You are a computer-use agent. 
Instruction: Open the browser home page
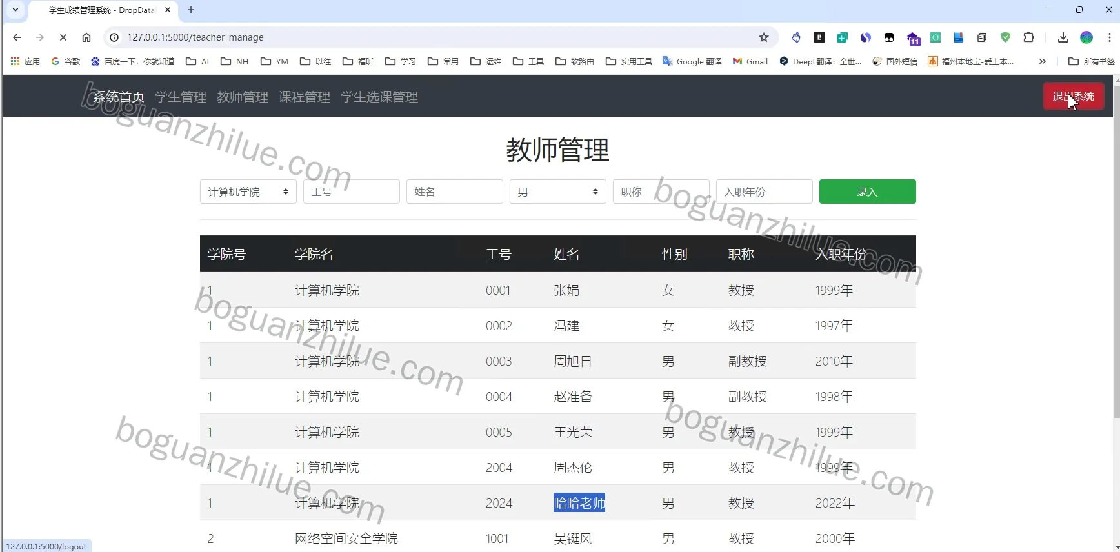click(86, 37)
